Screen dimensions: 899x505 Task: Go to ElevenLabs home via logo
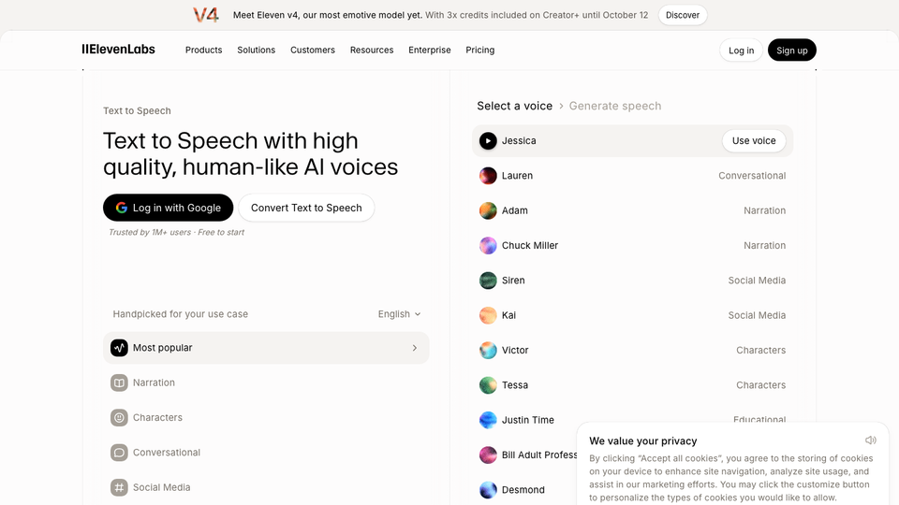118,50
